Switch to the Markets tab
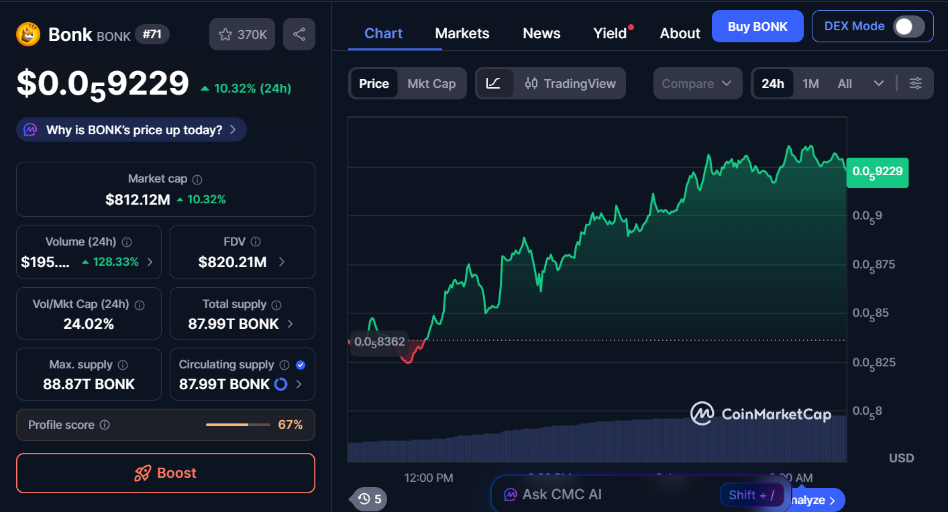This screenshot has width=948, height=512. coord(462,33)
